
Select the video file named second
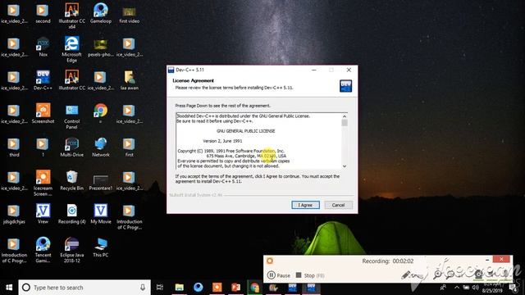[x=43, y=13]
